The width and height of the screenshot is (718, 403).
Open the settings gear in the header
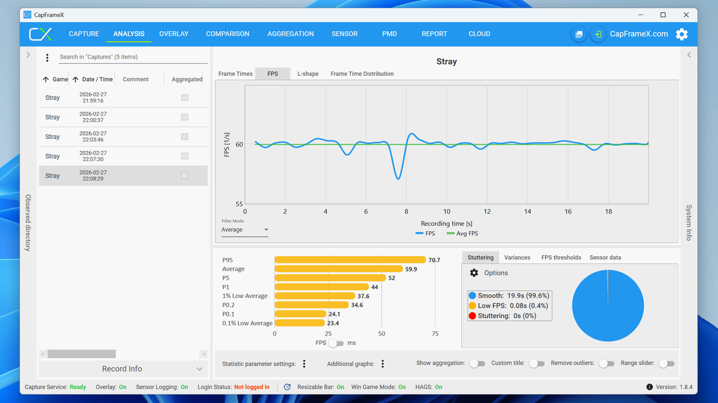682,34
